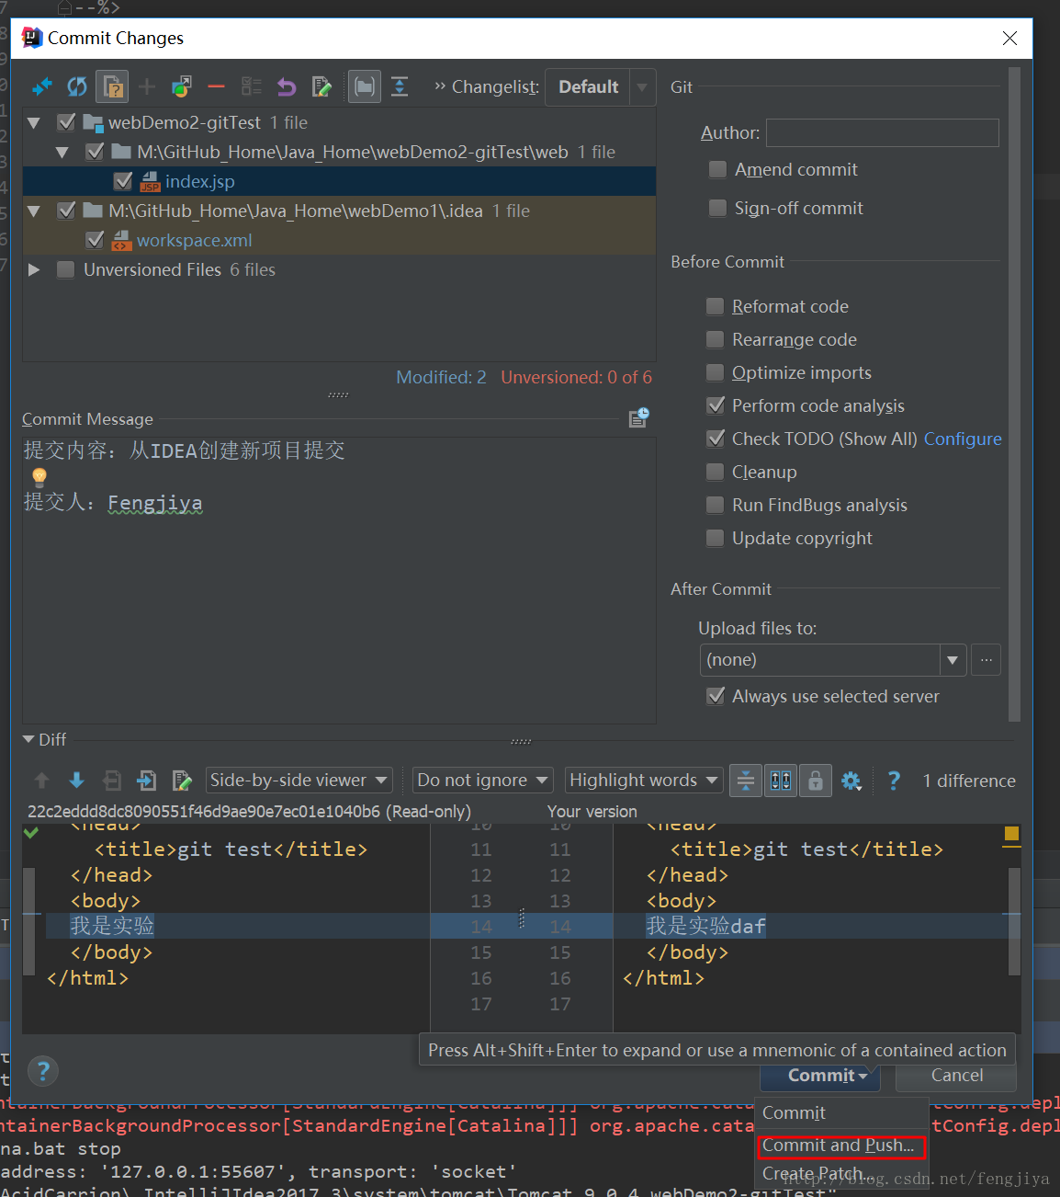The height and width of the screenshot is (1197, 1060).
Task: Open the Upload files to (none) dropdown
Action: [x=832, y=660]
